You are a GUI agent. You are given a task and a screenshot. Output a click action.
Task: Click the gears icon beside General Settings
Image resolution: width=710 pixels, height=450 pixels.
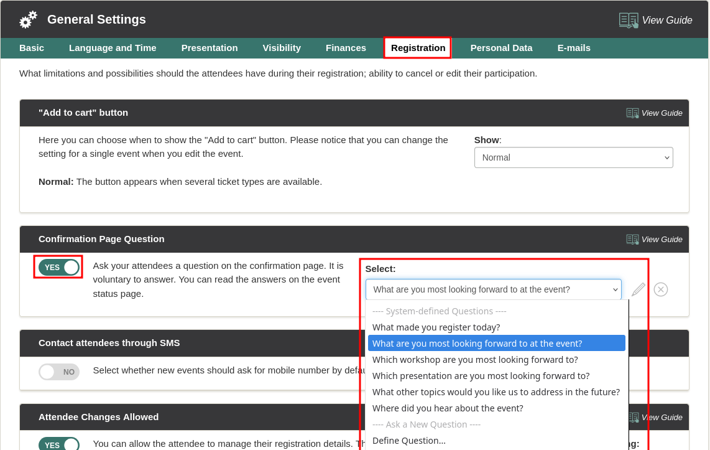(28, 20)
